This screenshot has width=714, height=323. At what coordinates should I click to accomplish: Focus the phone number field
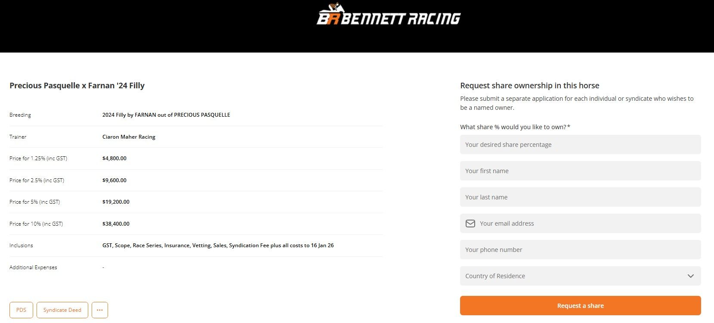click(x=580, y=250)
